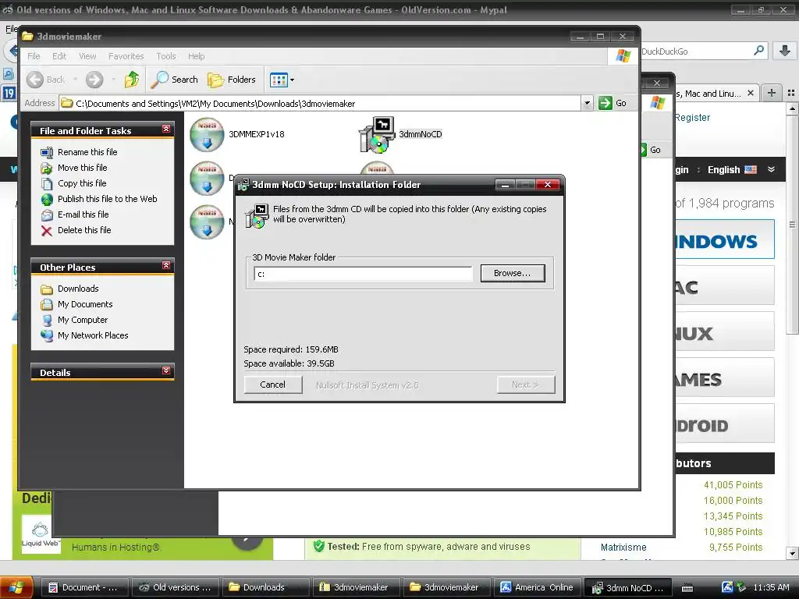
Task: Click the browser page vertical scrollbar
Action: (792, 224)
